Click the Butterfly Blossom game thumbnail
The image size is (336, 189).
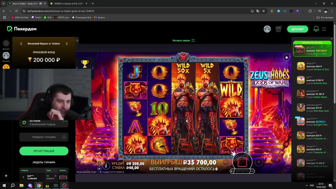pyautogui.click(x=301, y=80)
